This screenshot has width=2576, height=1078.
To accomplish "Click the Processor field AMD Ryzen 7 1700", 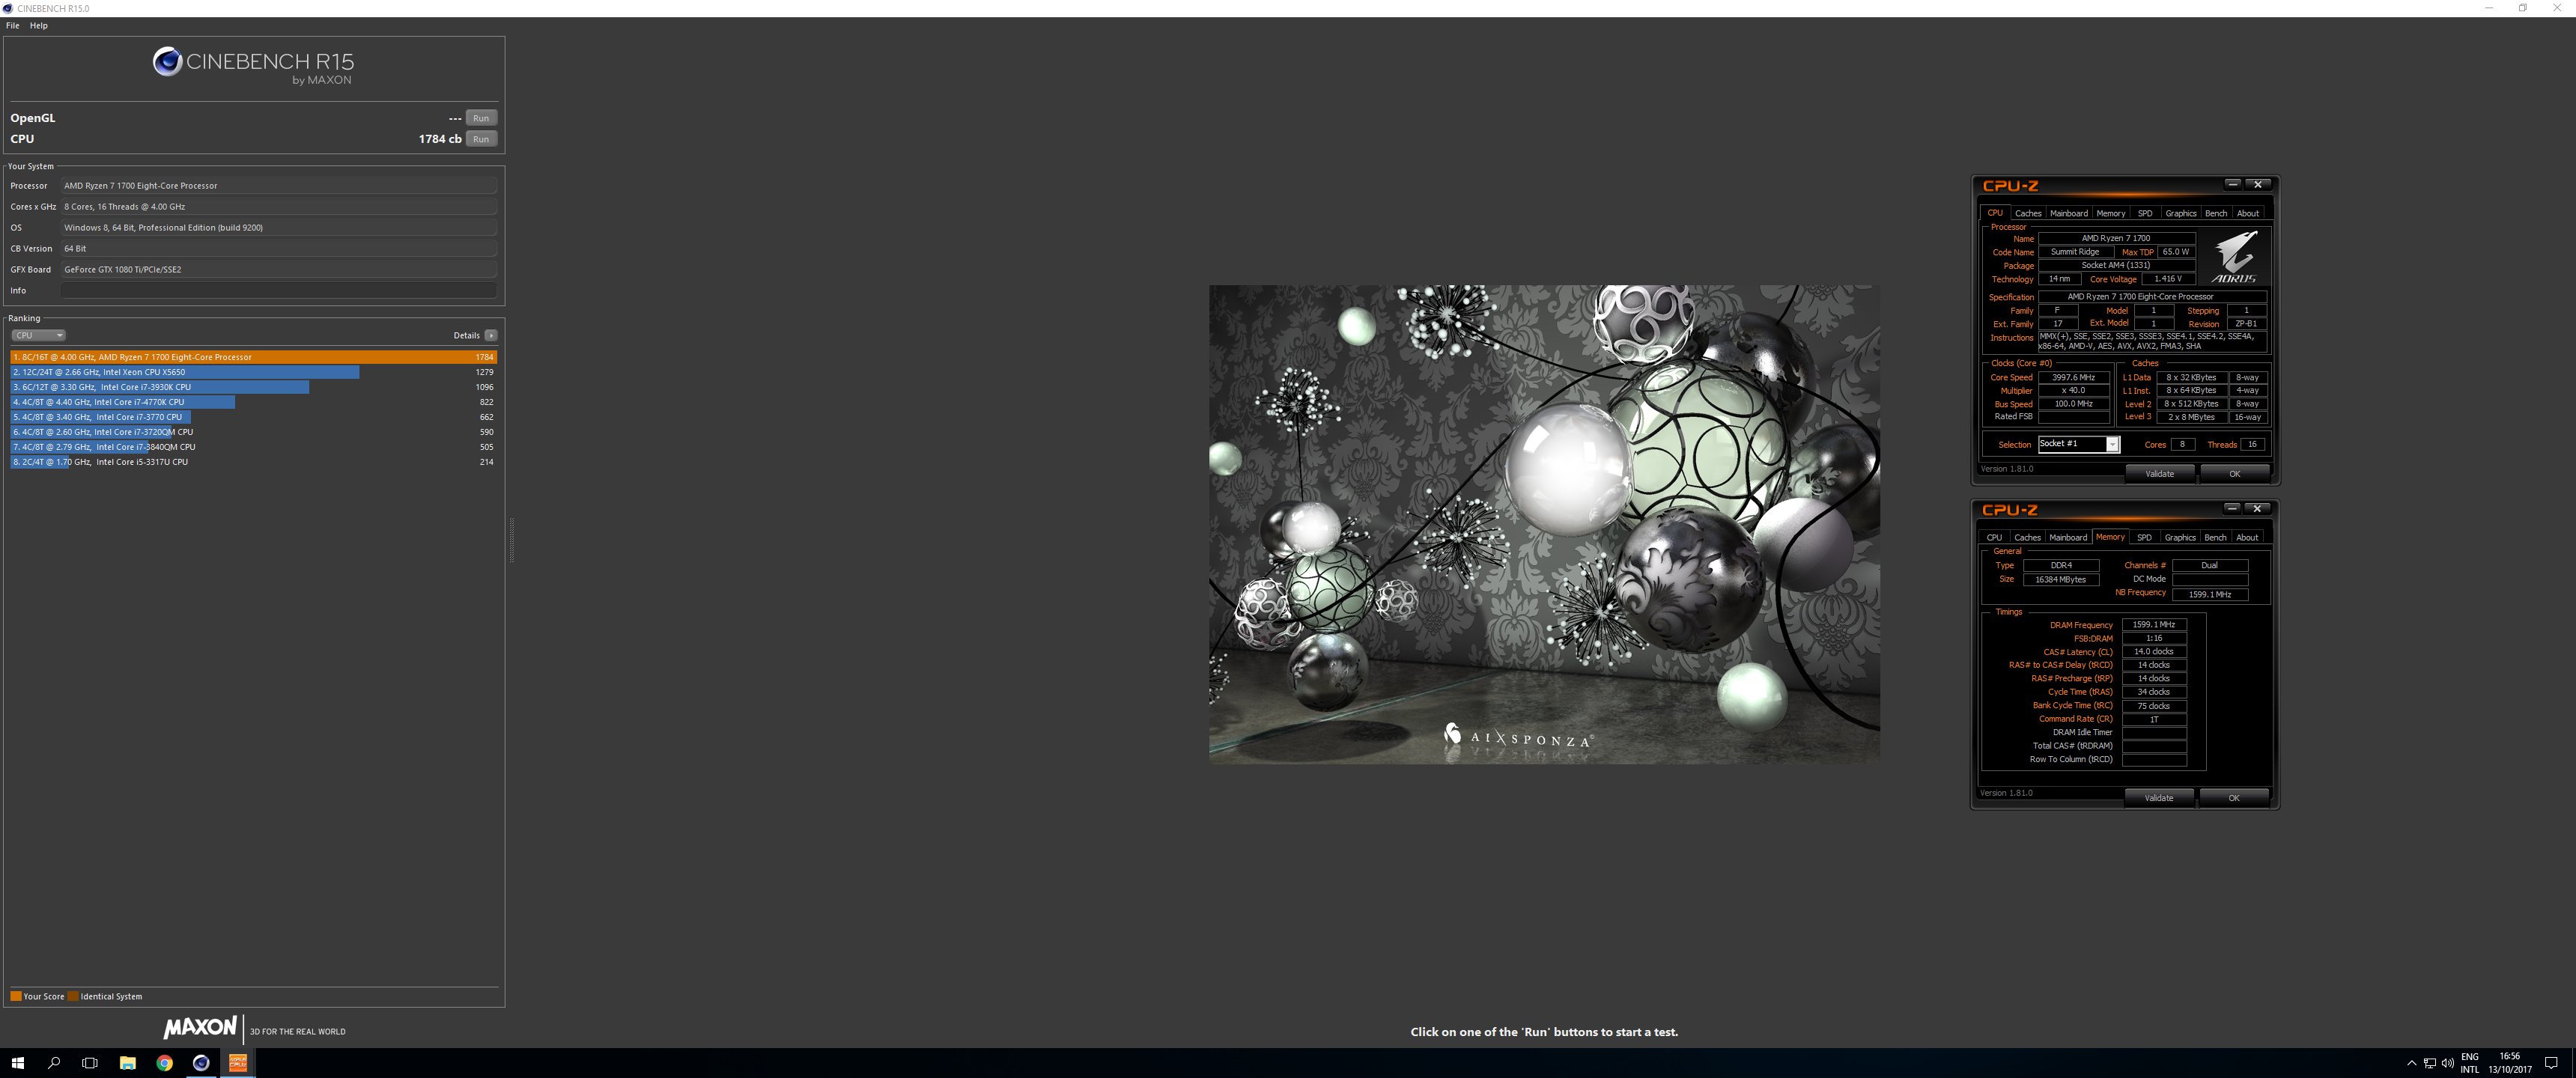I will point(279,185).
